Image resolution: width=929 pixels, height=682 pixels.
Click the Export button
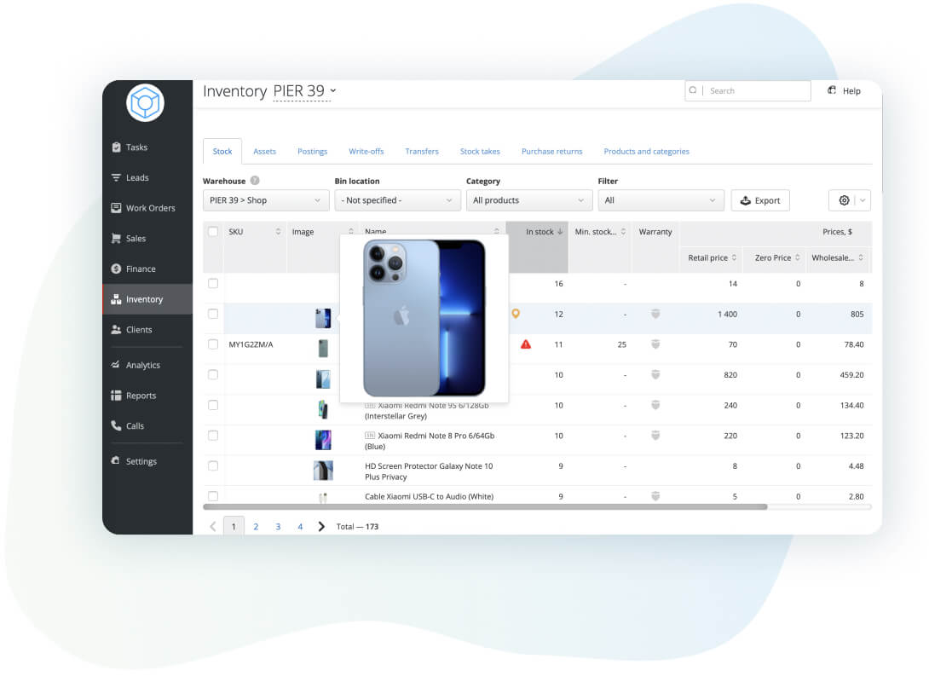[x=759, y=199]
